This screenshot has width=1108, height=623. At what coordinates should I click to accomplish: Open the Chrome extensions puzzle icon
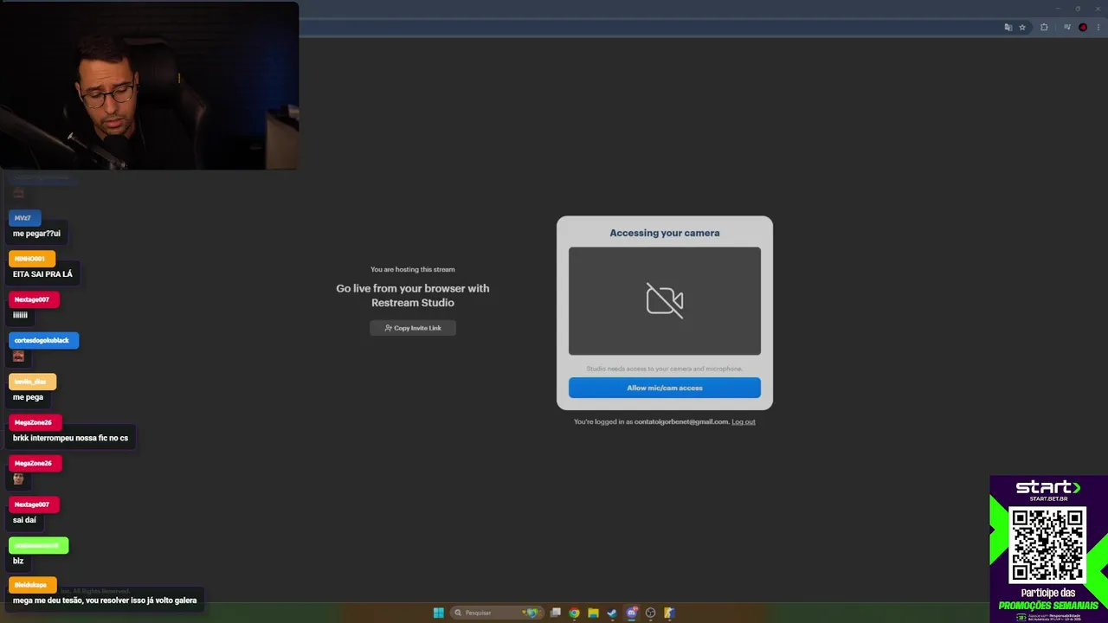[x=1044, y=28]
